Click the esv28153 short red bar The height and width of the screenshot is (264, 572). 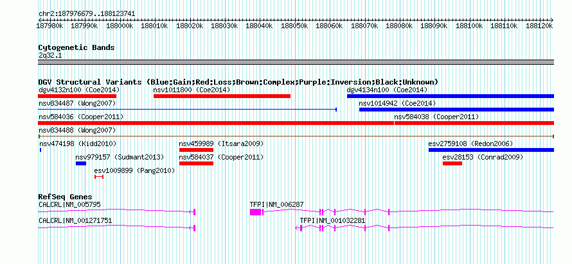(452, 163)
